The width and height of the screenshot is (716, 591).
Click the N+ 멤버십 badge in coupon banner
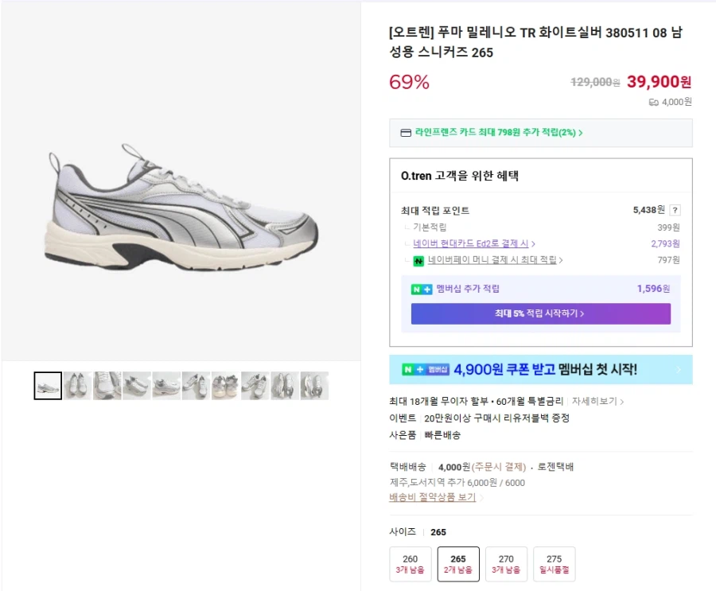[426, 370]
